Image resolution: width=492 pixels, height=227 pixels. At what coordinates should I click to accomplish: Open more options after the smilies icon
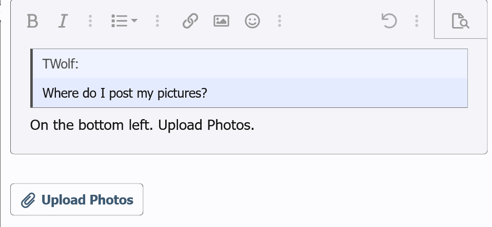[x=280, y=21]
